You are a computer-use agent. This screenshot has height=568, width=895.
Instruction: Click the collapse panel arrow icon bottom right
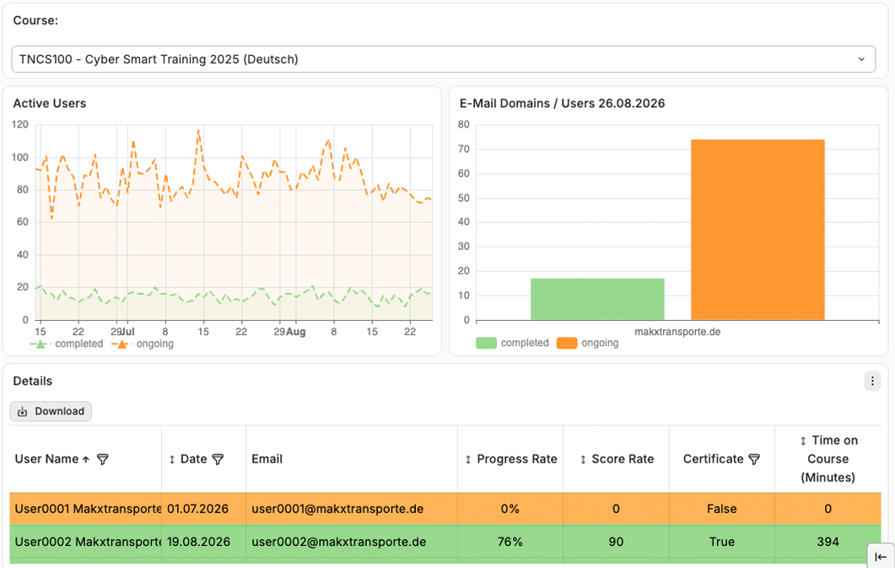(x=881, y=556)
